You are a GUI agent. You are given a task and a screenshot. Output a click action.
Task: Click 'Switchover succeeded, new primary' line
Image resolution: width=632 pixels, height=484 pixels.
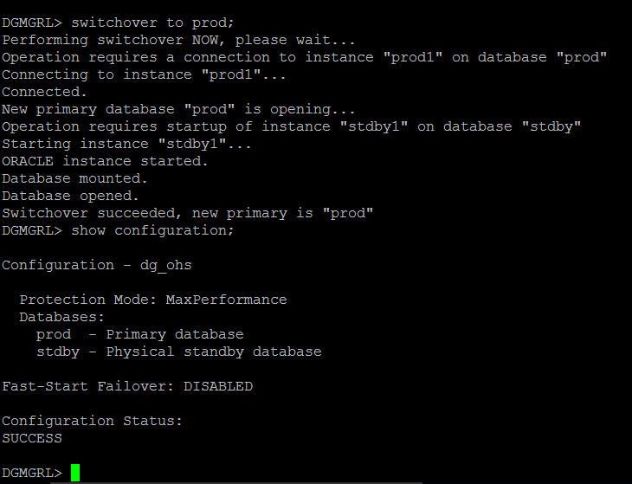click(x=187, y=213)
